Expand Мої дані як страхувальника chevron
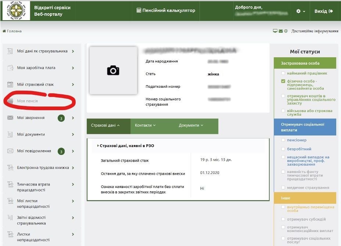 pyautogui.click(x=73, y=51)
